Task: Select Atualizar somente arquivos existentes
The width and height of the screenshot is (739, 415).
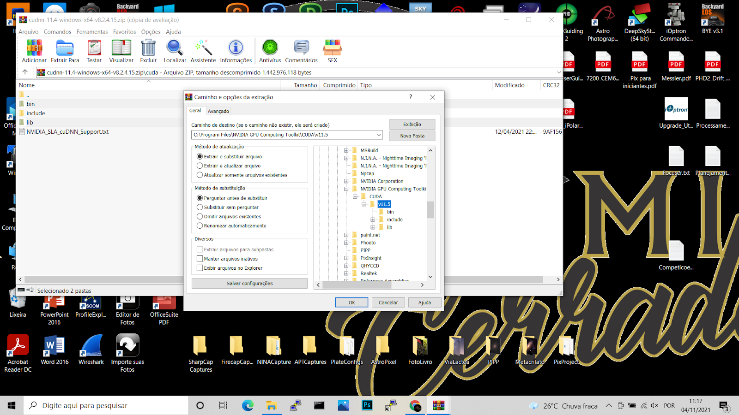Action: pos(200,175)
